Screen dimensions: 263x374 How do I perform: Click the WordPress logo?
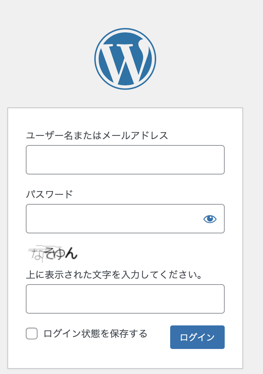click(x=125, y=59)
